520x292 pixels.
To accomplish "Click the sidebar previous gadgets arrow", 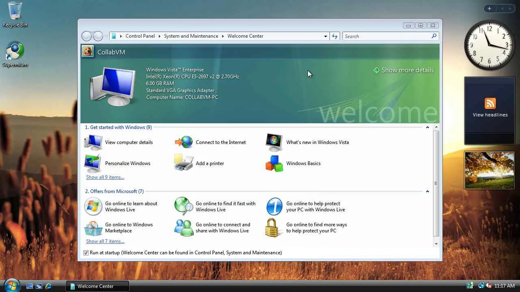I will point(502,9).
